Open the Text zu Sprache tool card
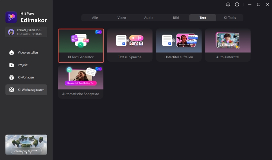 130,45
